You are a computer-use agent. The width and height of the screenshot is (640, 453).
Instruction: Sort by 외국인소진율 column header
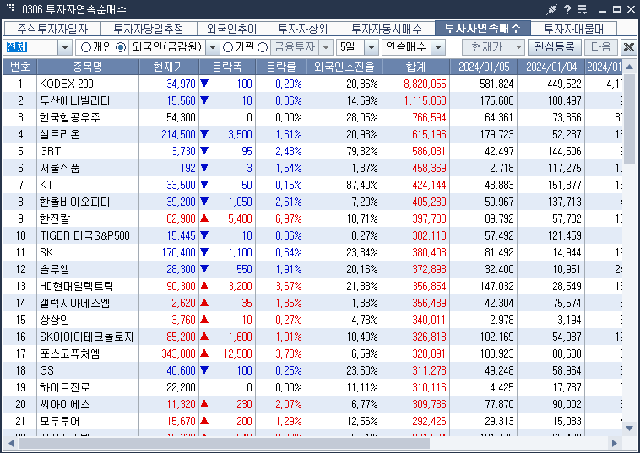[344, 67]
